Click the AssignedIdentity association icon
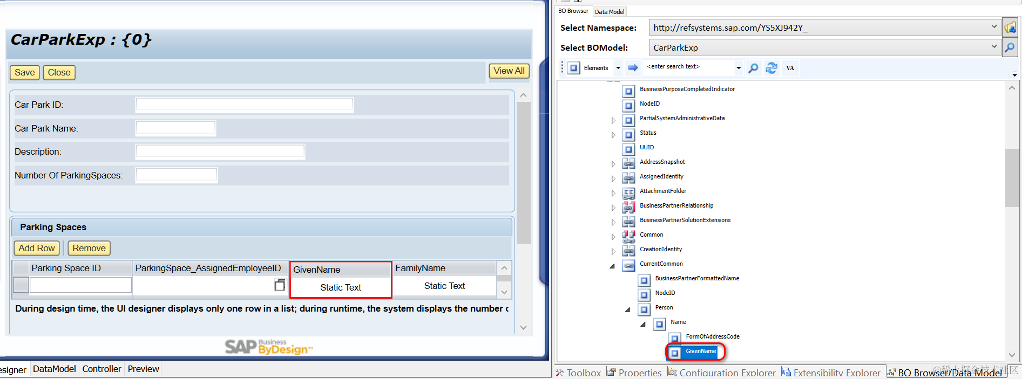The image size is (1022, 379). (x=628, y=178)
